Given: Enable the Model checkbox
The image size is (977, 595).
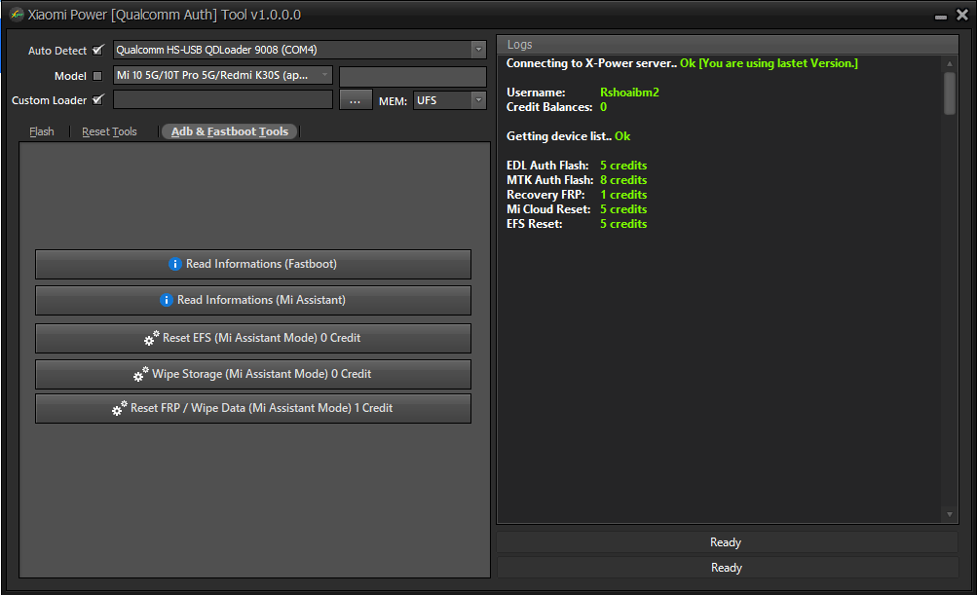Looking at the screenshot, I should 97,76.
